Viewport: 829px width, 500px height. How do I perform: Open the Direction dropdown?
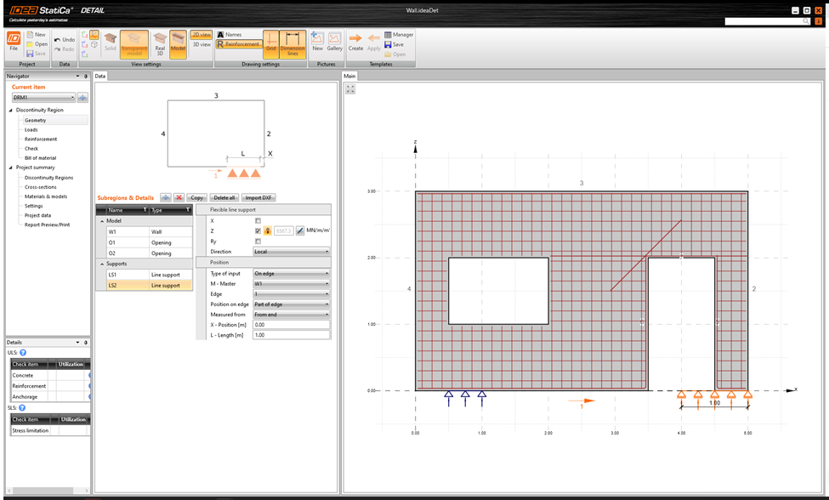291,252
